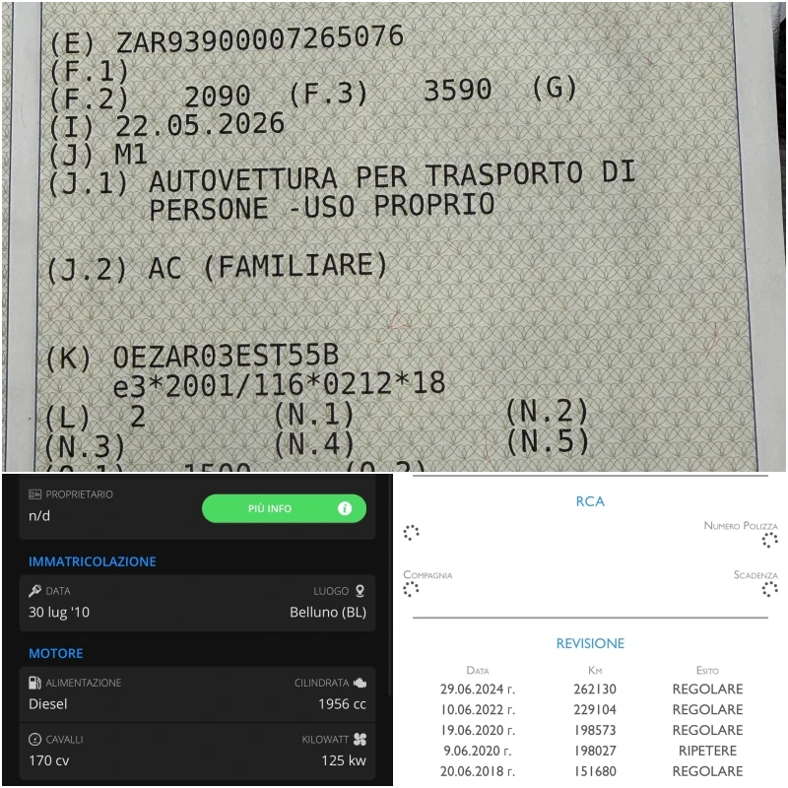Screen dimensions: 788x788
Task: Select the key icon next to DATA
Action: click(x=34, y=591)
